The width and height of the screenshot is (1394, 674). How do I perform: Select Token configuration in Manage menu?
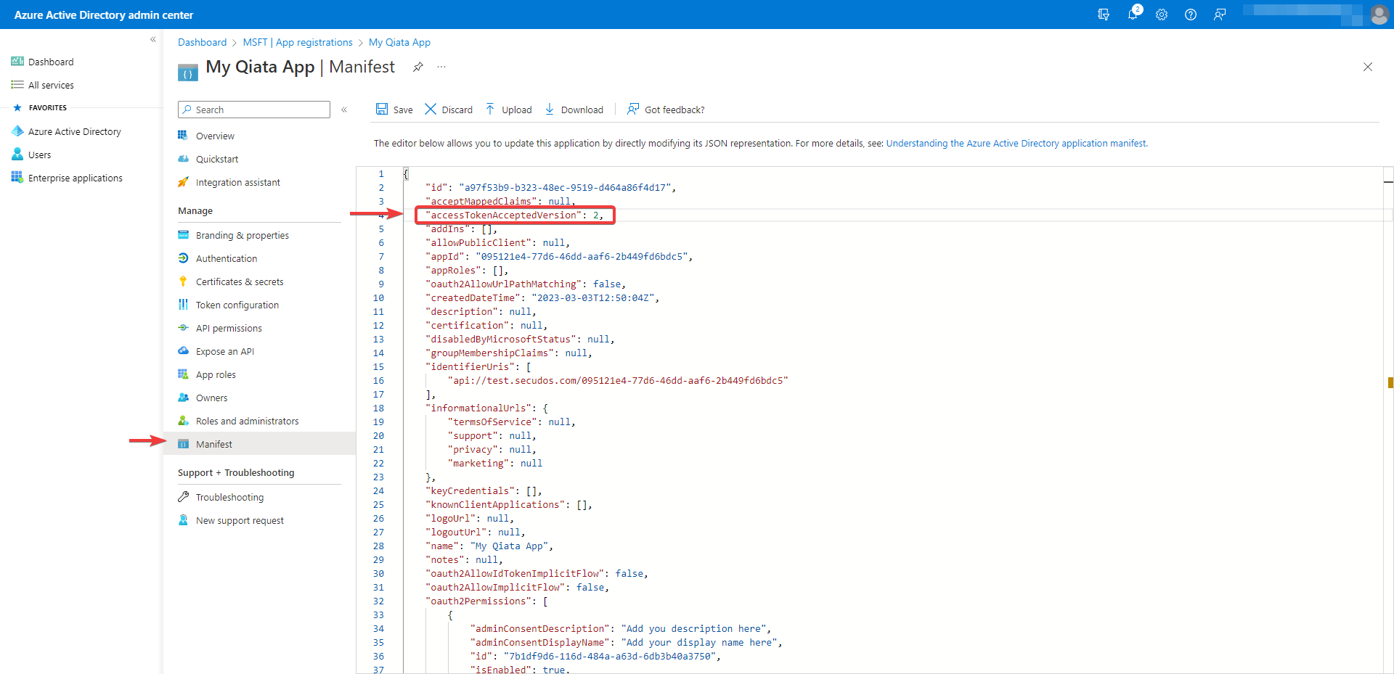pyautogui.click(x=237, y=305)
